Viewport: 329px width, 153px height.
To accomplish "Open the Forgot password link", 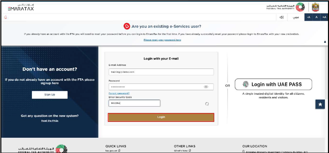I will (x=119, y=94).
